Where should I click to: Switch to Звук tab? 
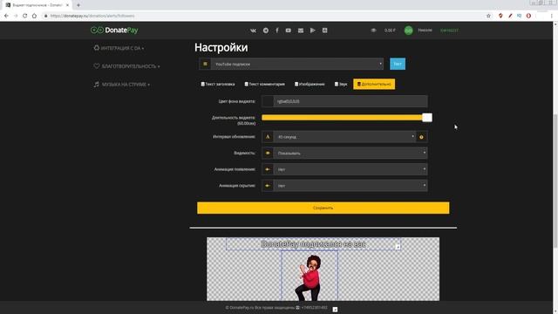point(341,85)
